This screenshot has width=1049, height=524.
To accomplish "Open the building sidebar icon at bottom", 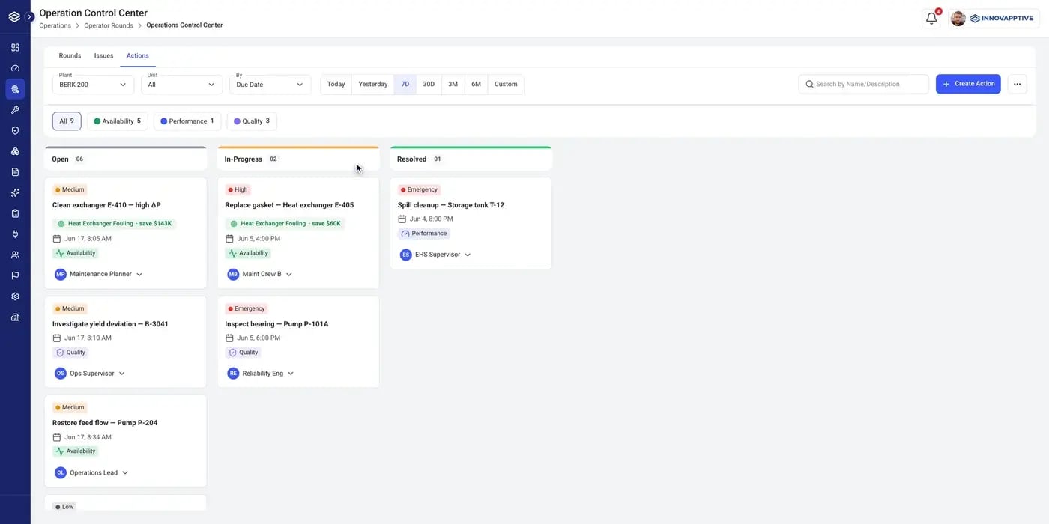I will (x=15, y=317).
